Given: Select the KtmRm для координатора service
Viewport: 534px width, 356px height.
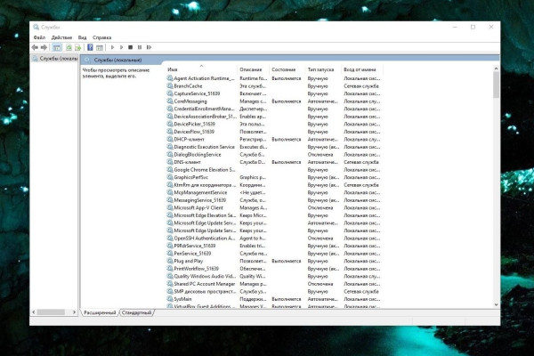Looking at the screenshot, I should 273,184.
